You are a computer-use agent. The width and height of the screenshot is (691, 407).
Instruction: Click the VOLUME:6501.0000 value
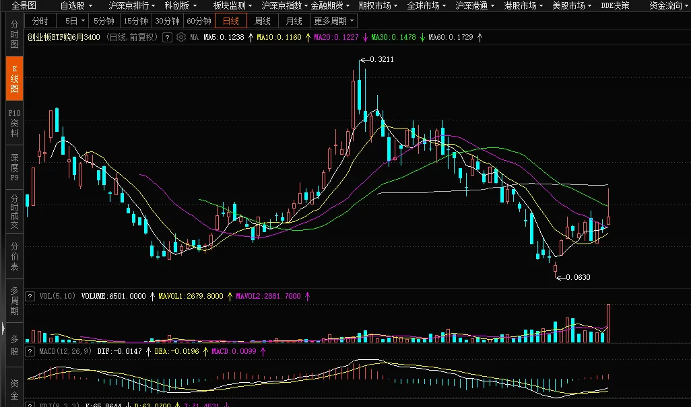(113, 296)
